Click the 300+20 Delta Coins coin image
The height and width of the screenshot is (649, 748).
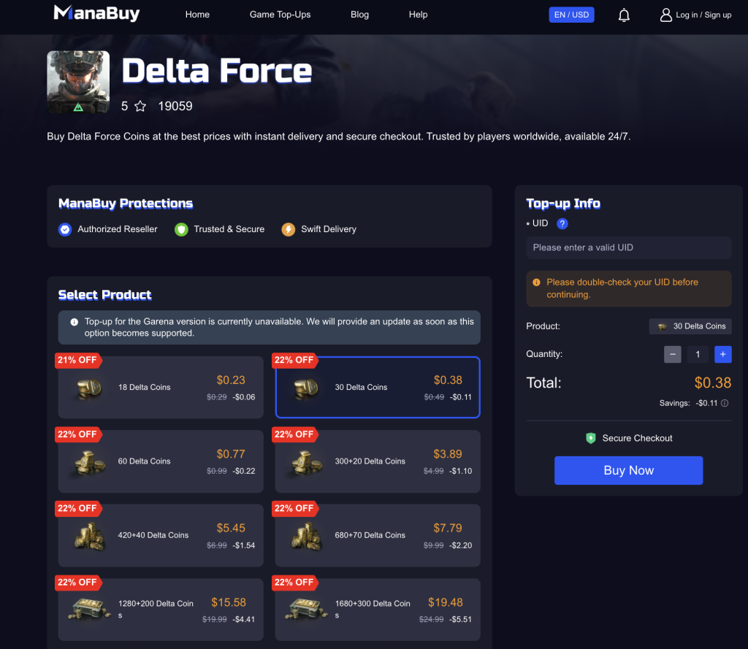(x=306, y=462)
